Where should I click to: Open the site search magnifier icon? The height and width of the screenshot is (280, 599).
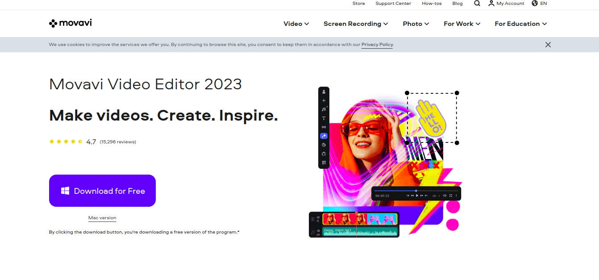tap(477, 3)
